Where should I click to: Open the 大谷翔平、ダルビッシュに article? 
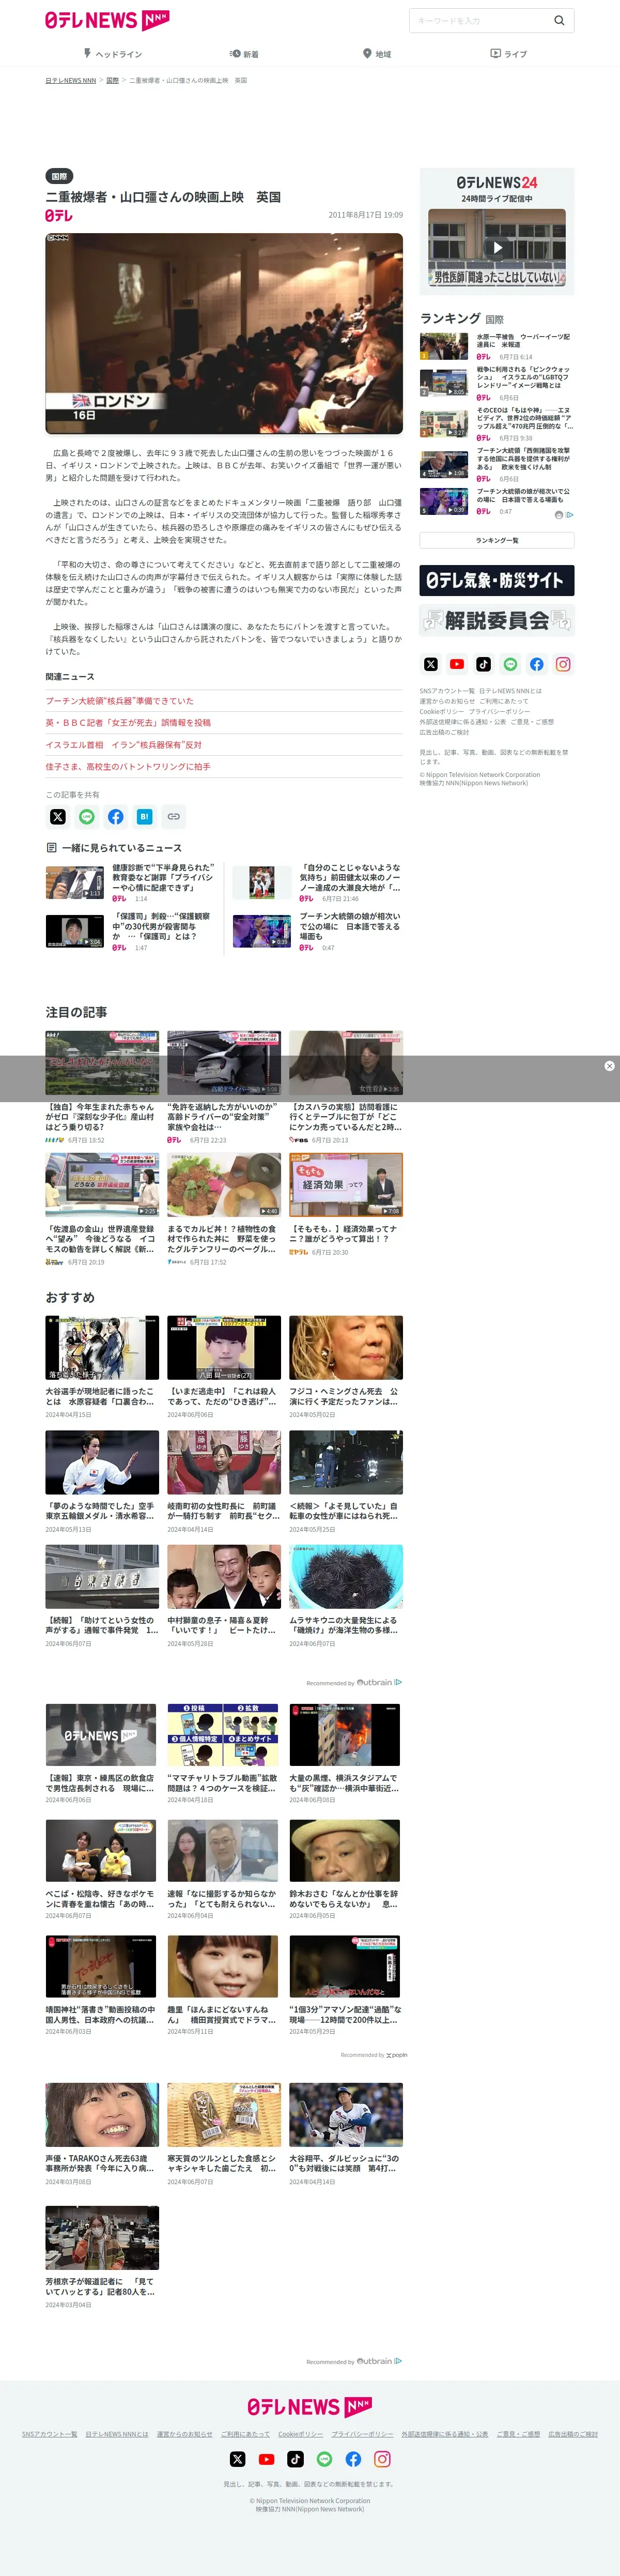(x=346, y=2163)
